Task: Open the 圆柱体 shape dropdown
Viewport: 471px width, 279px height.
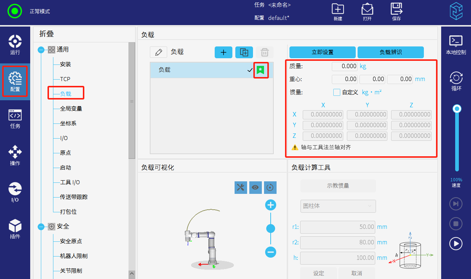Action: click(338, 206)
